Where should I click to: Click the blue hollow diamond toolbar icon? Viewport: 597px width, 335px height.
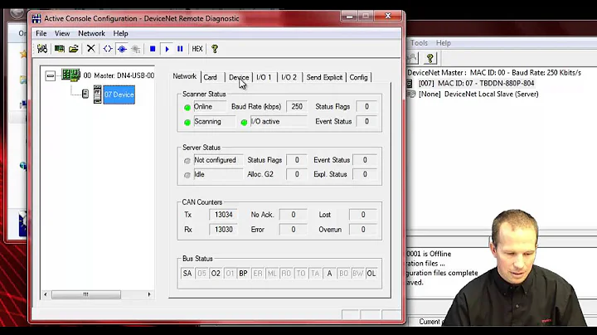108,49
